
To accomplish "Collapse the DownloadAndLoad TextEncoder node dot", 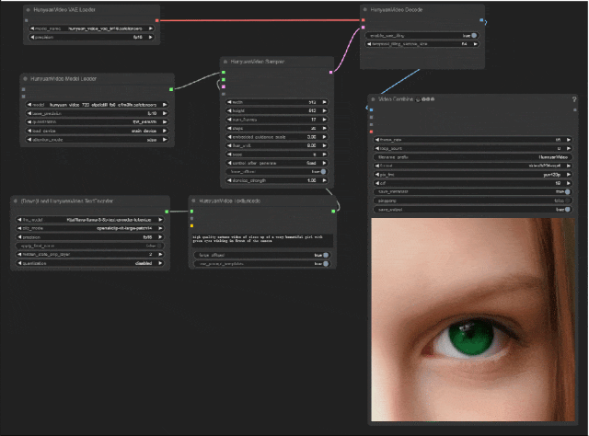I will (16, 201).
